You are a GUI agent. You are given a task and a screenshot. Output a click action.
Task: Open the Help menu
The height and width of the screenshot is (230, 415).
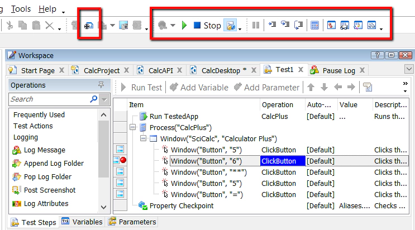coord(47,9)
